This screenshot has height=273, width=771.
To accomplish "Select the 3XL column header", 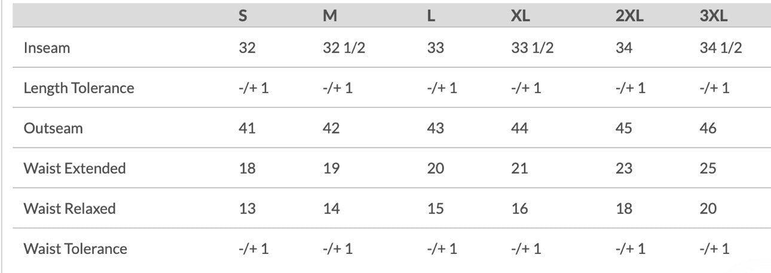I will click(713, 16).
